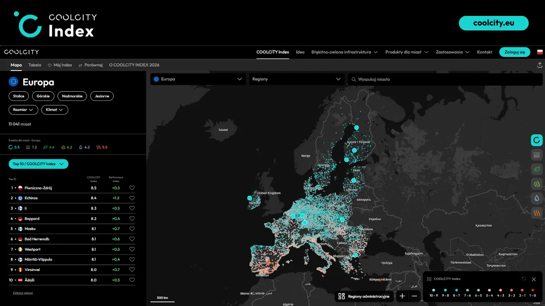Zoom in the map with plus button
The image size is (545, 306).
tap(402, 296)
